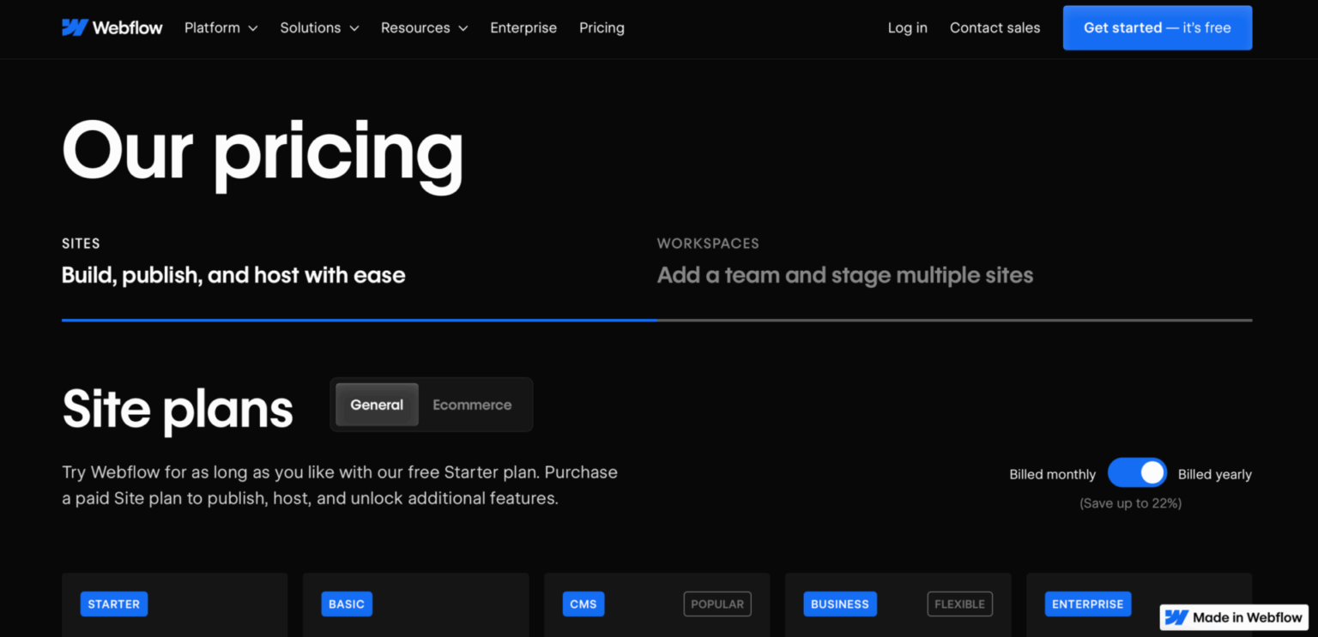Click the FLEXIBLE tag on Business plan
Image resolution: width=1318 pixels, height=637 pixels.
coord(959,604)
